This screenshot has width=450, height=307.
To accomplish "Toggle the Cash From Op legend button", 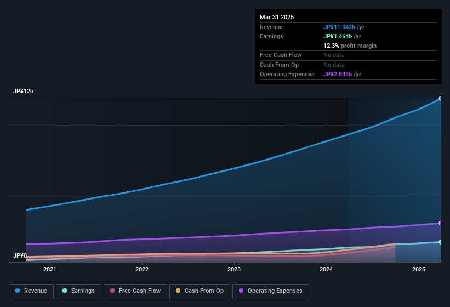I will pos(200,291).
